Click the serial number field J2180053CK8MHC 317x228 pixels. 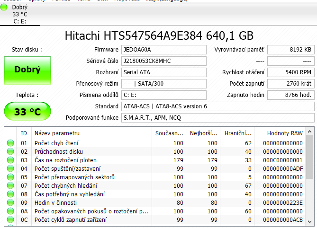click(x=164, y=61)
